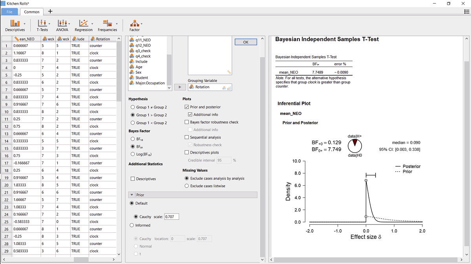This screenshot has height=264, width=471.
Task: Select the Group 1 < Group 2 hypothesis
Action: point(133,123)
